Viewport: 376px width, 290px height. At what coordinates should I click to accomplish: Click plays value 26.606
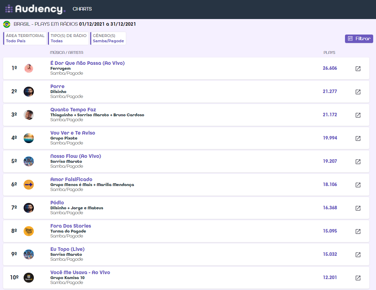330,68
